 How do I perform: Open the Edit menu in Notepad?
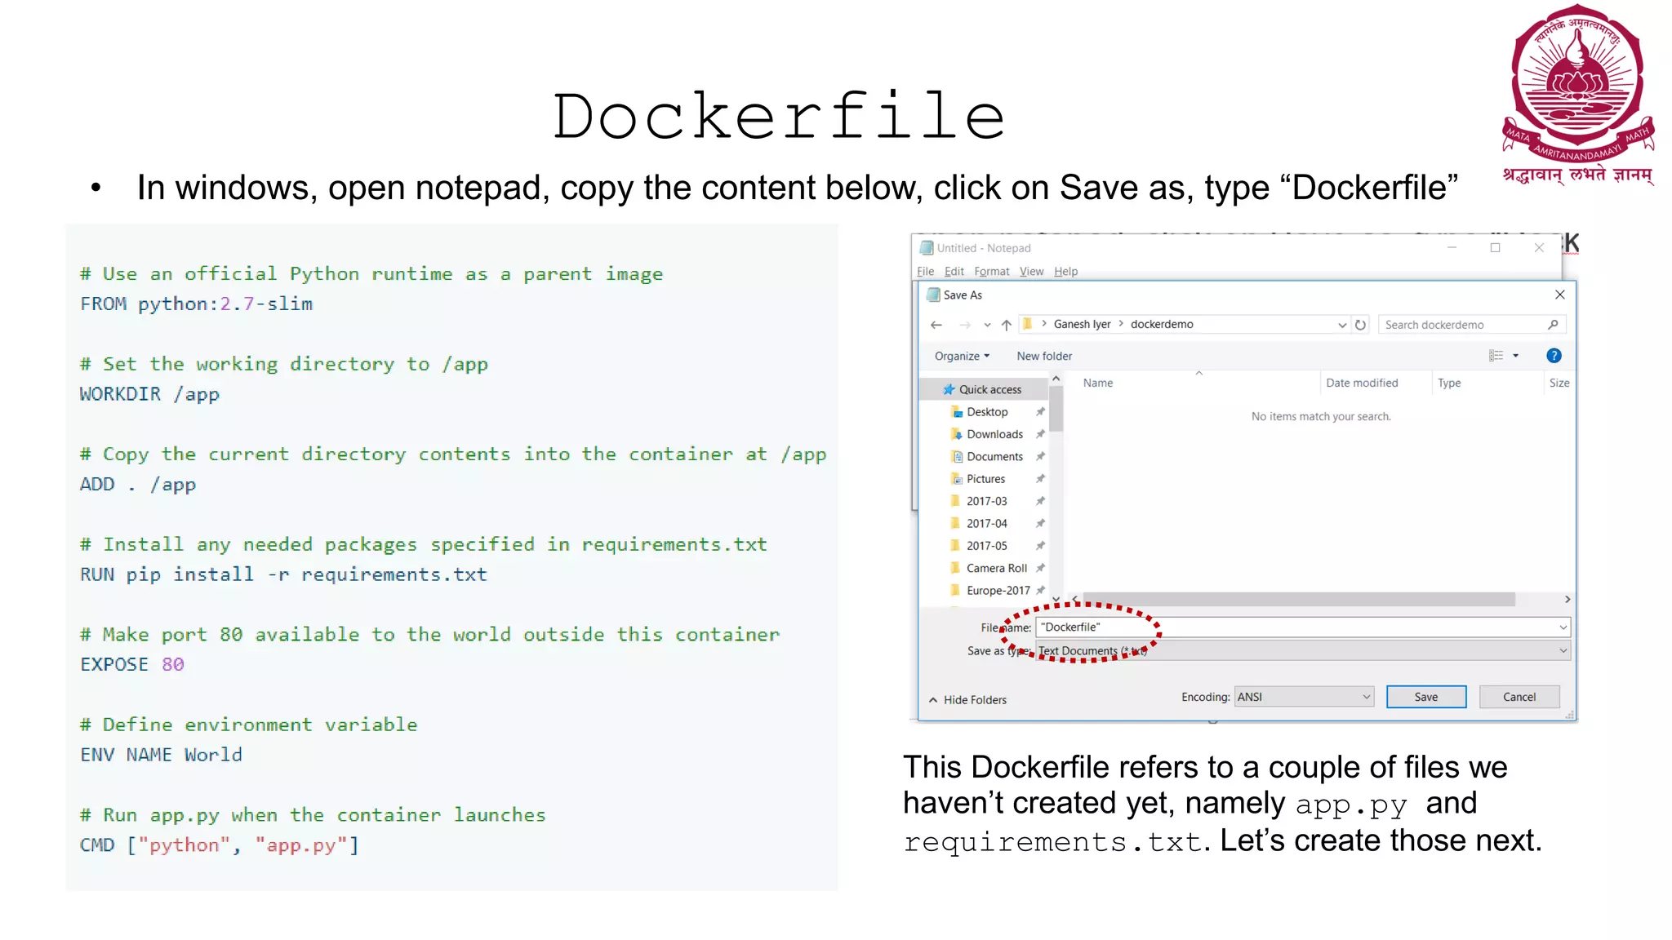(954, 272)
